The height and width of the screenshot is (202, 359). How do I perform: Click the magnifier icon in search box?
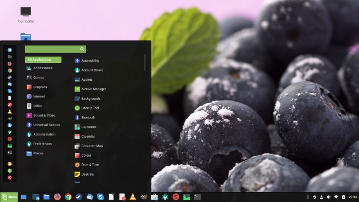pos(82,49)
